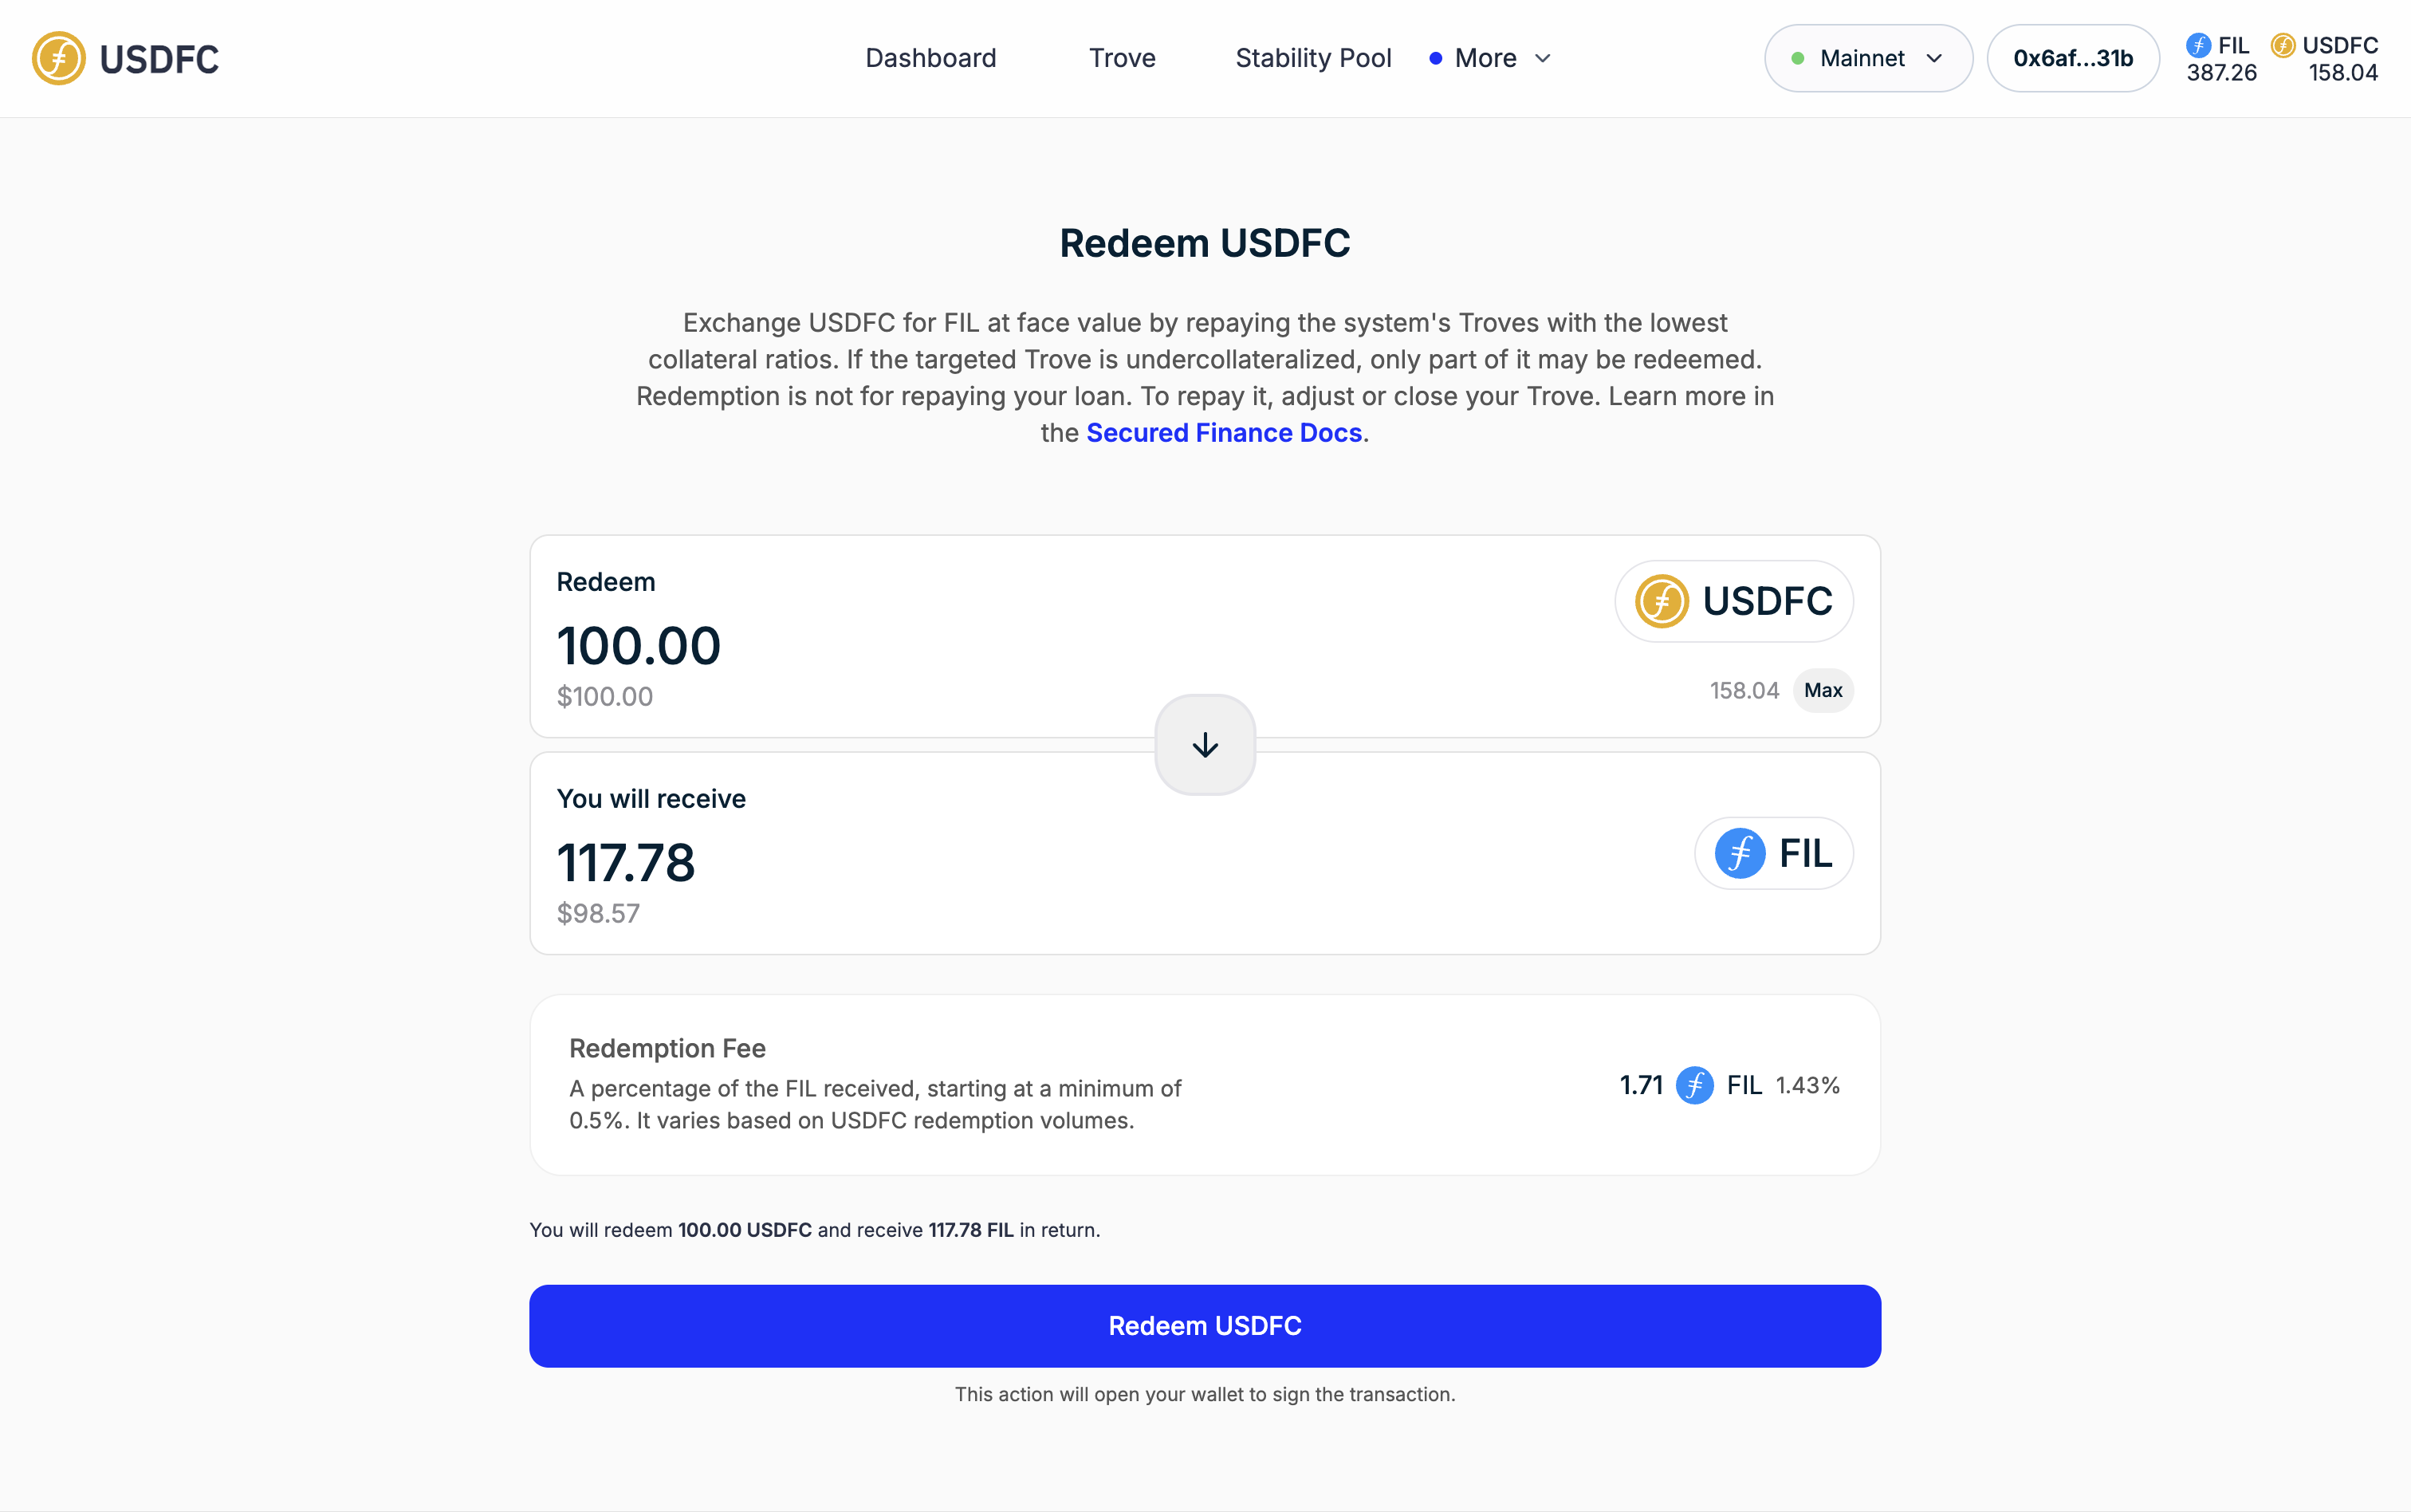2411x1512 pixels.
Task: Click the FIL icon in Redemption Fee row
Action: point(1694,1085)
